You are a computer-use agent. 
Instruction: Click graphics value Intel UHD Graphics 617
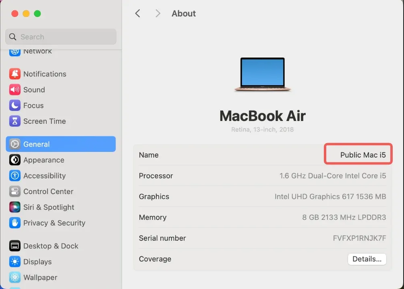(x=330, y=197)
